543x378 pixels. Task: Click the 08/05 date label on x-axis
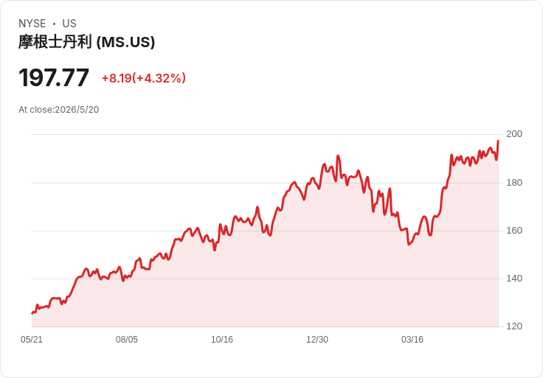pos(127,339)
